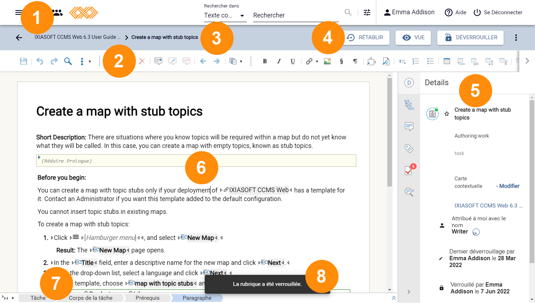Open the Details tab with the D icon

coord(409,83)
